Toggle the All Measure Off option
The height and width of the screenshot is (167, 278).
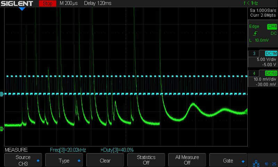(187, 160)
